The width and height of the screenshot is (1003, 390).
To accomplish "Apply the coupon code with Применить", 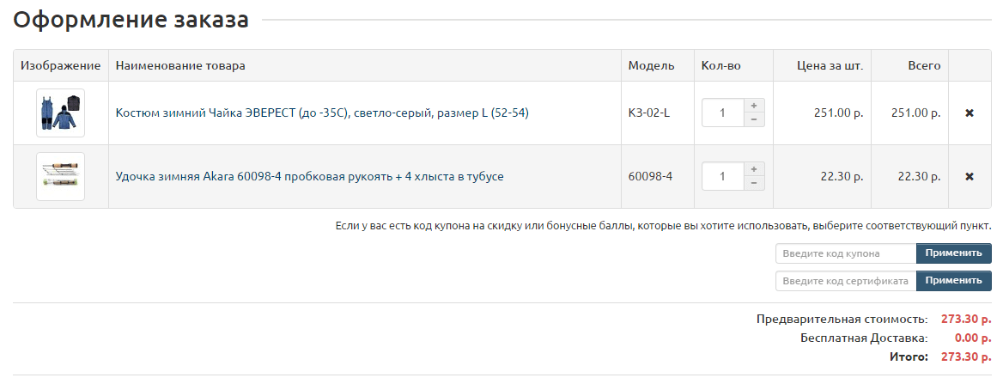I will tap(953, 253).
